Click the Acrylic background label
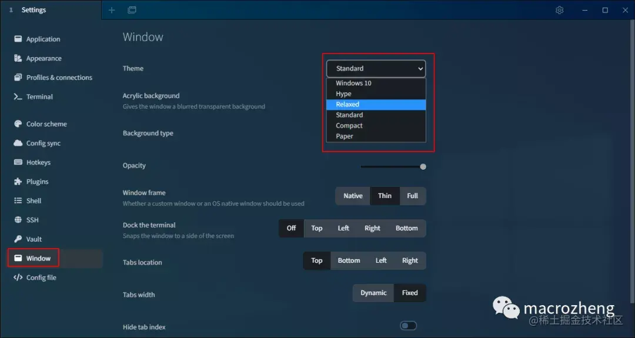This screenshot has width=635, height=338. (x=151, y=96)
